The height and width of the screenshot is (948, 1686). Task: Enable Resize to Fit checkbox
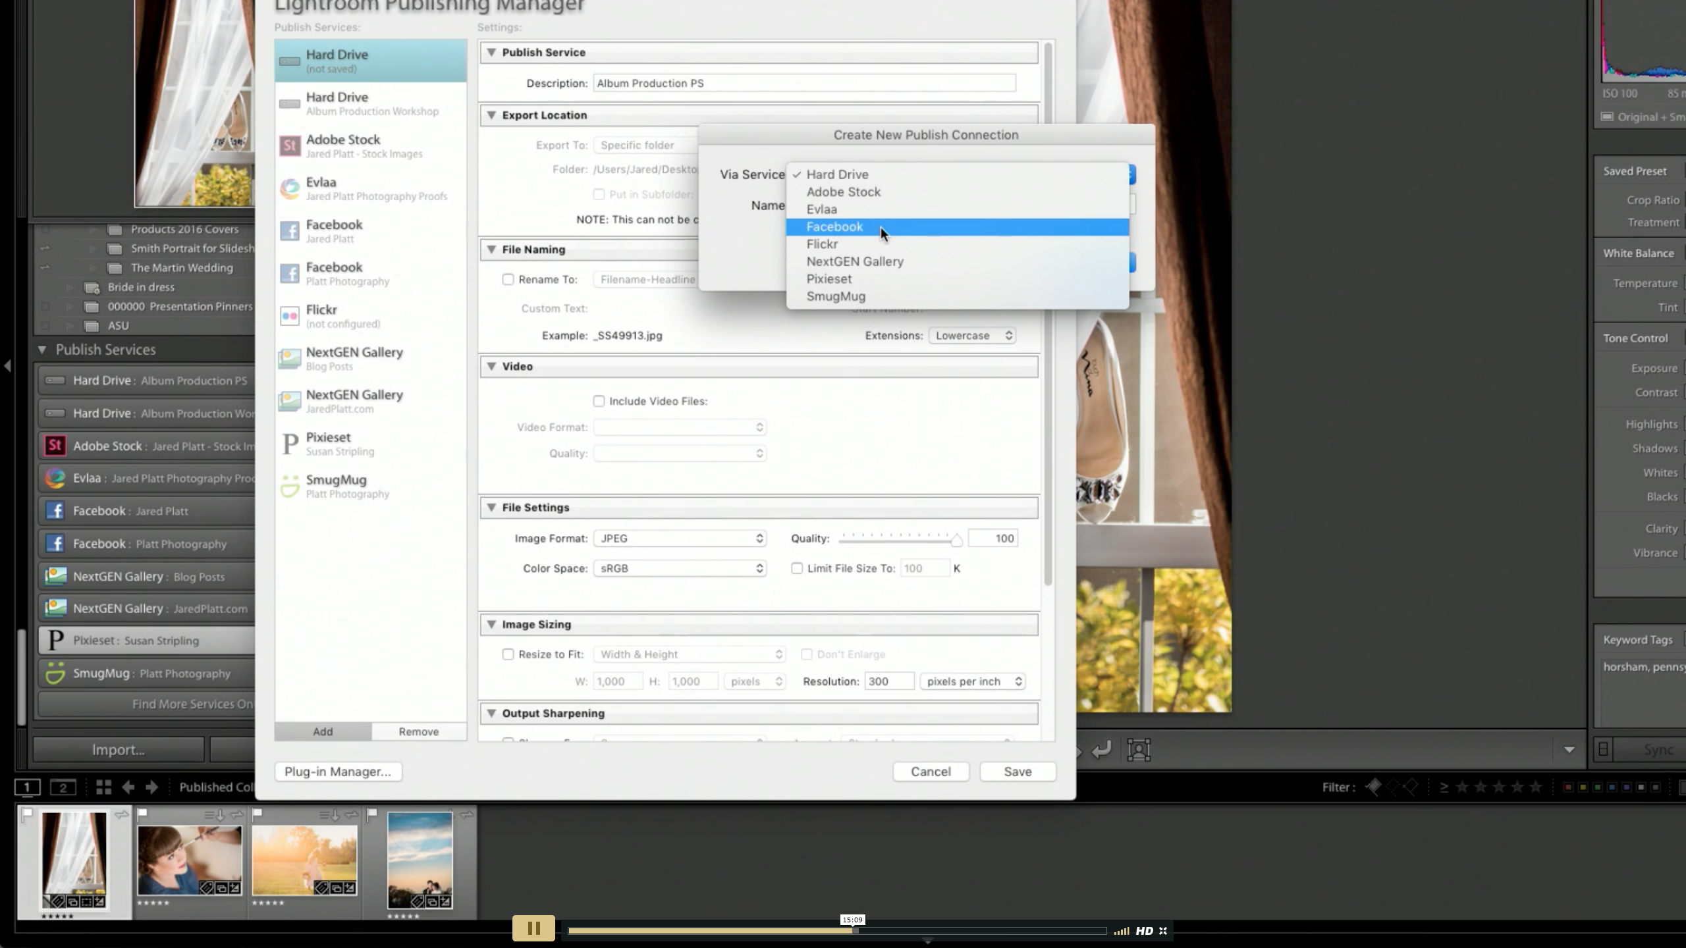(508, 654)
